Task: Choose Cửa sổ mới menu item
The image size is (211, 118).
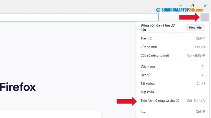Action: 173,47
